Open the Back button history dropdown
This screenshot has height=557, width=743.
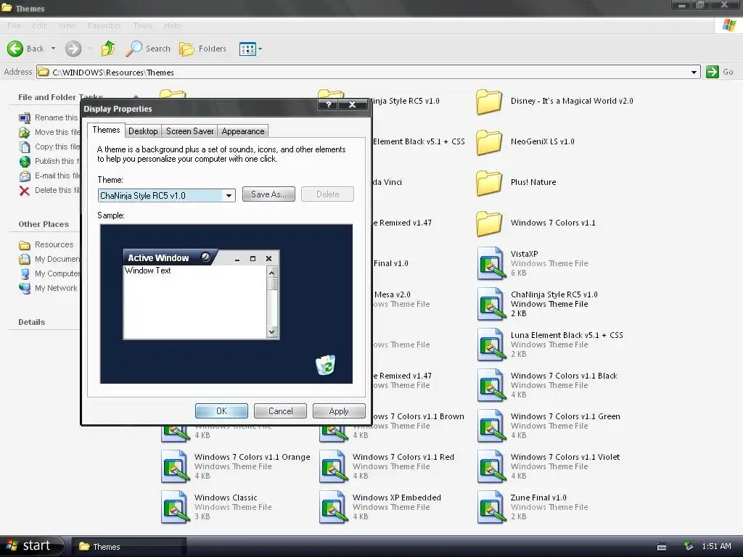53,49
